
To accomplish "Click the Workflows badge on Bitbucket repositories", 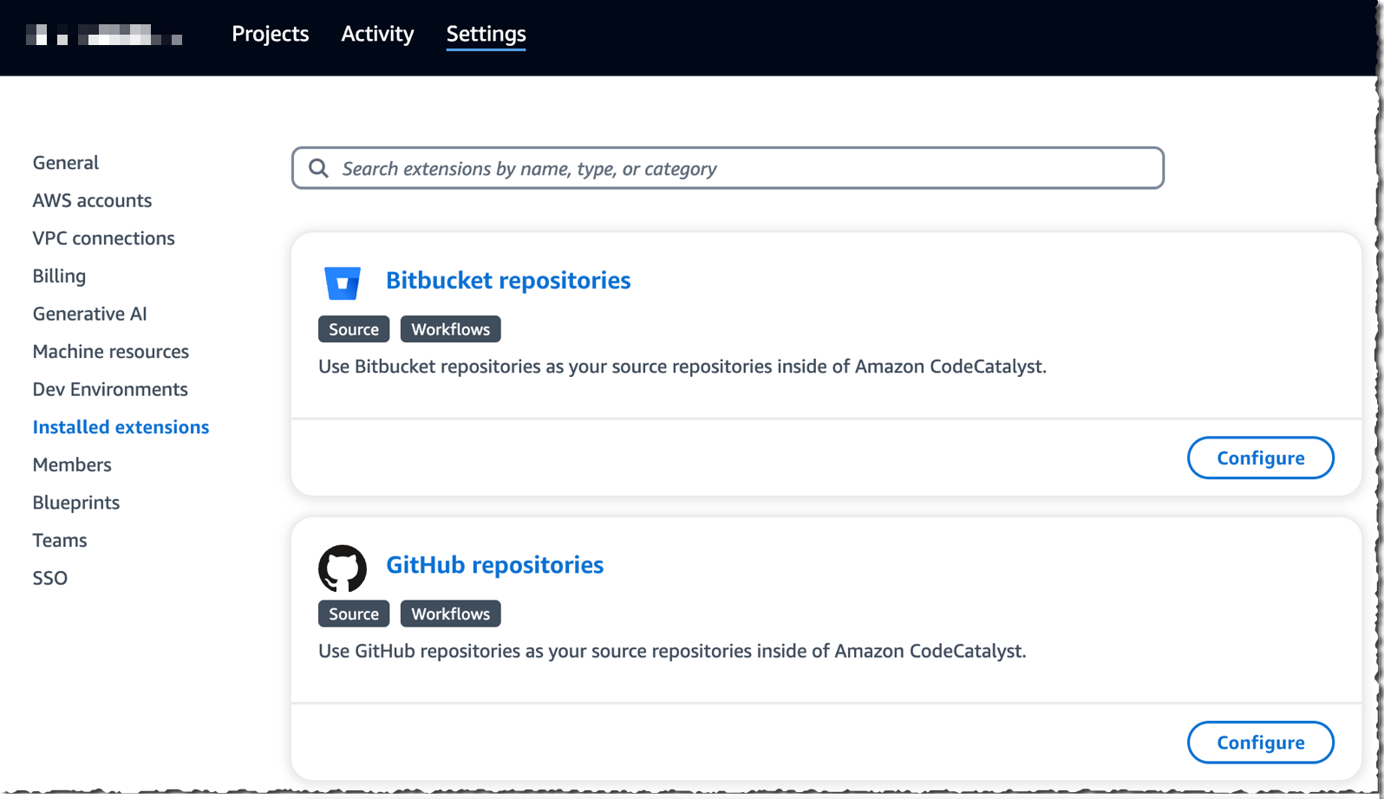I will pos(450,328).
